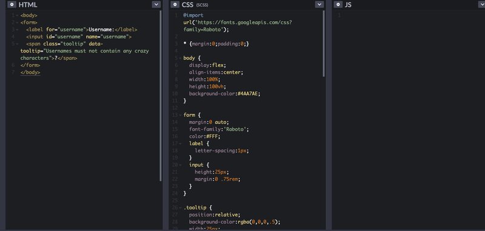Click the body selector in CSS
485x231 pixels.
[x=189, y=58]
